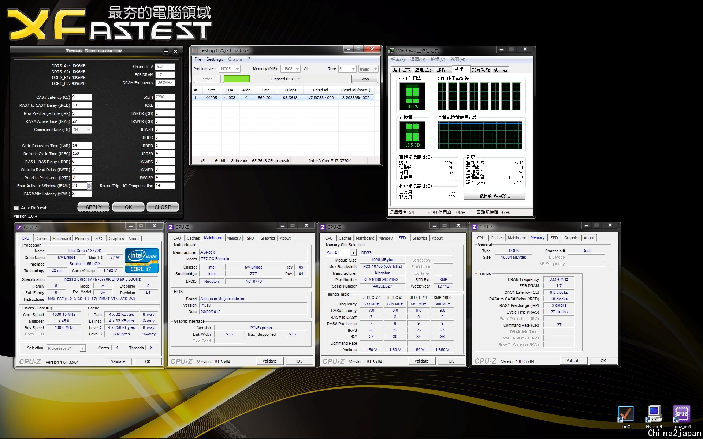Click the tREFI input field
The height and width of the screenshot is (439, 703).
(165, 97)
